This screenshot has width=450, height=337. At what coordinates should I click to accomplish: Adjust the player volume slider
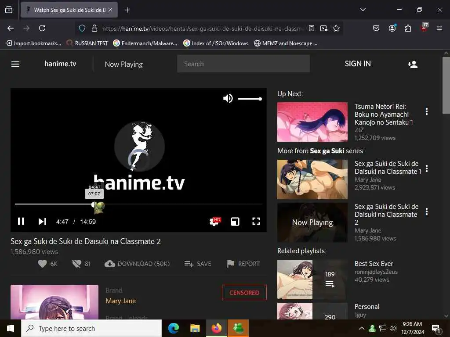coord(250,99)
